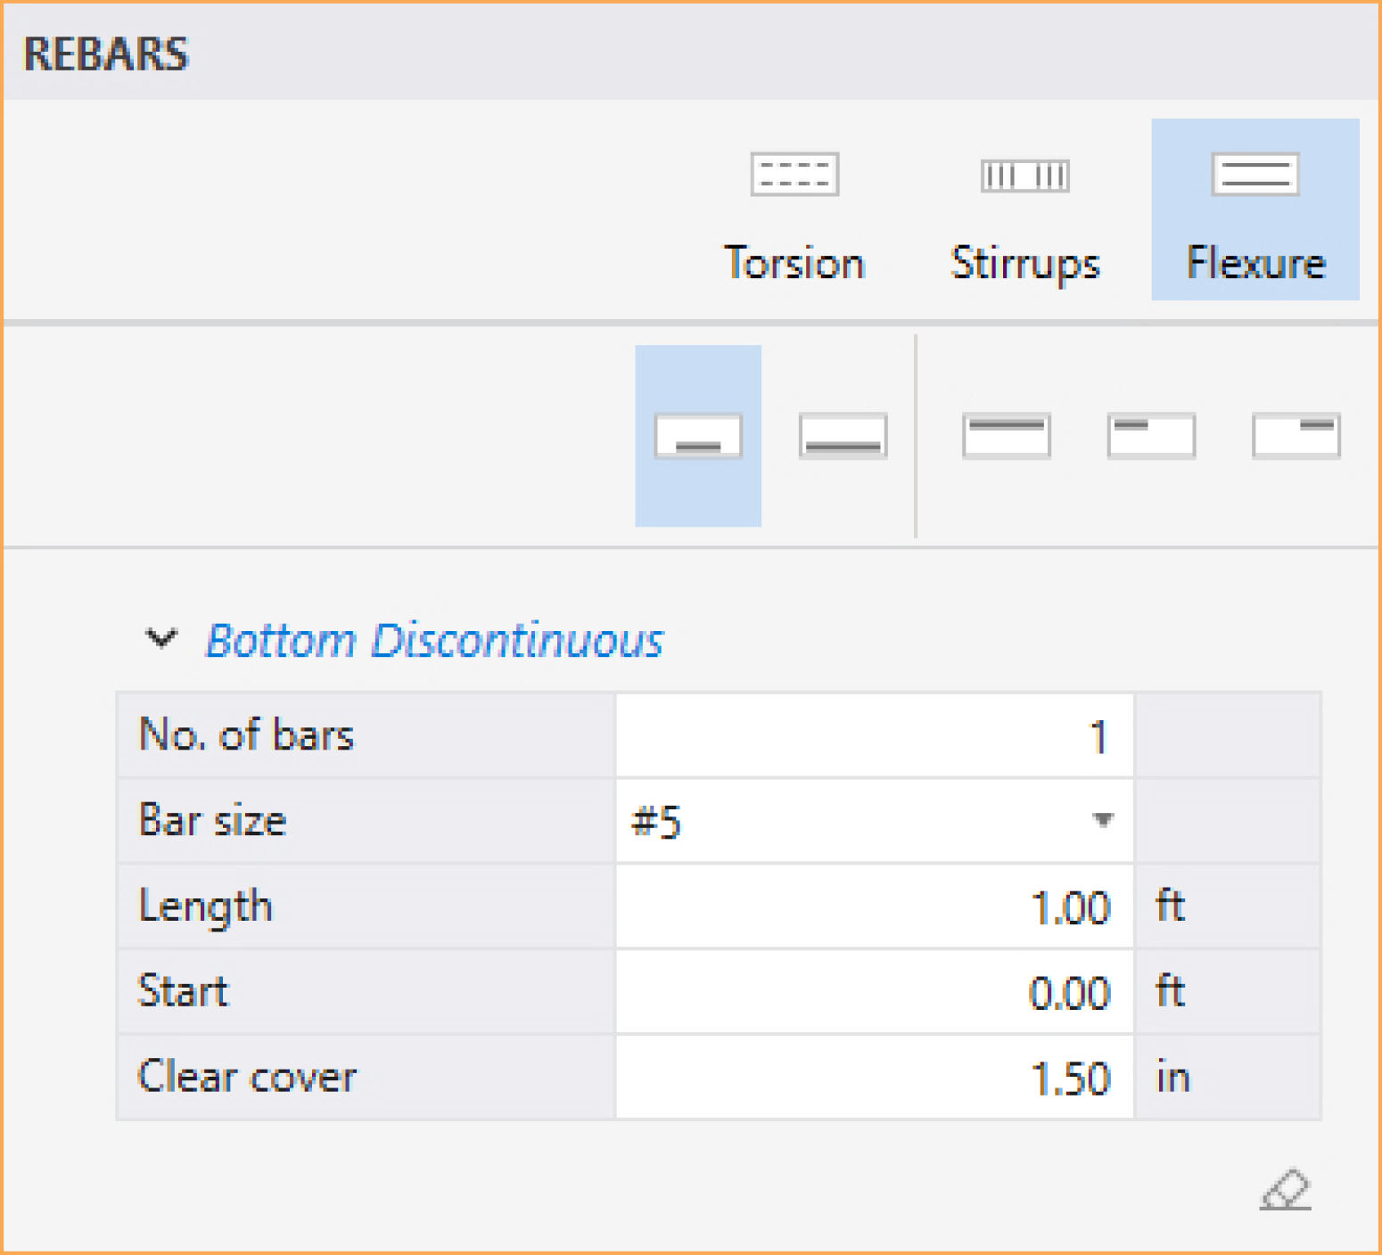The image size is (1382, 1255).
Task: Click the Clear cover value field
Action: pos(874,1078)
